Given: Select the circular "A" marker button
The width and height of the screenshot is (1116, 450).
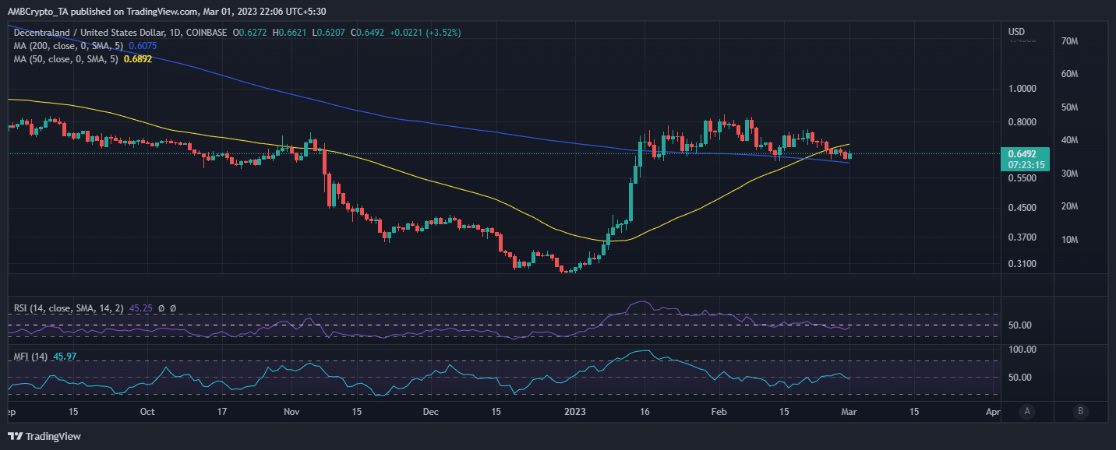Looking at the screenshot, I should click(x=1027, y=411).
